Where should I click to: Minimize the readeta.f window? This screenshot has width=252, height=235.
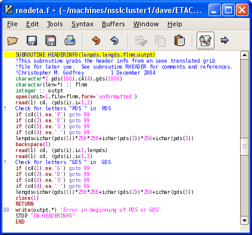pos(214,10)
